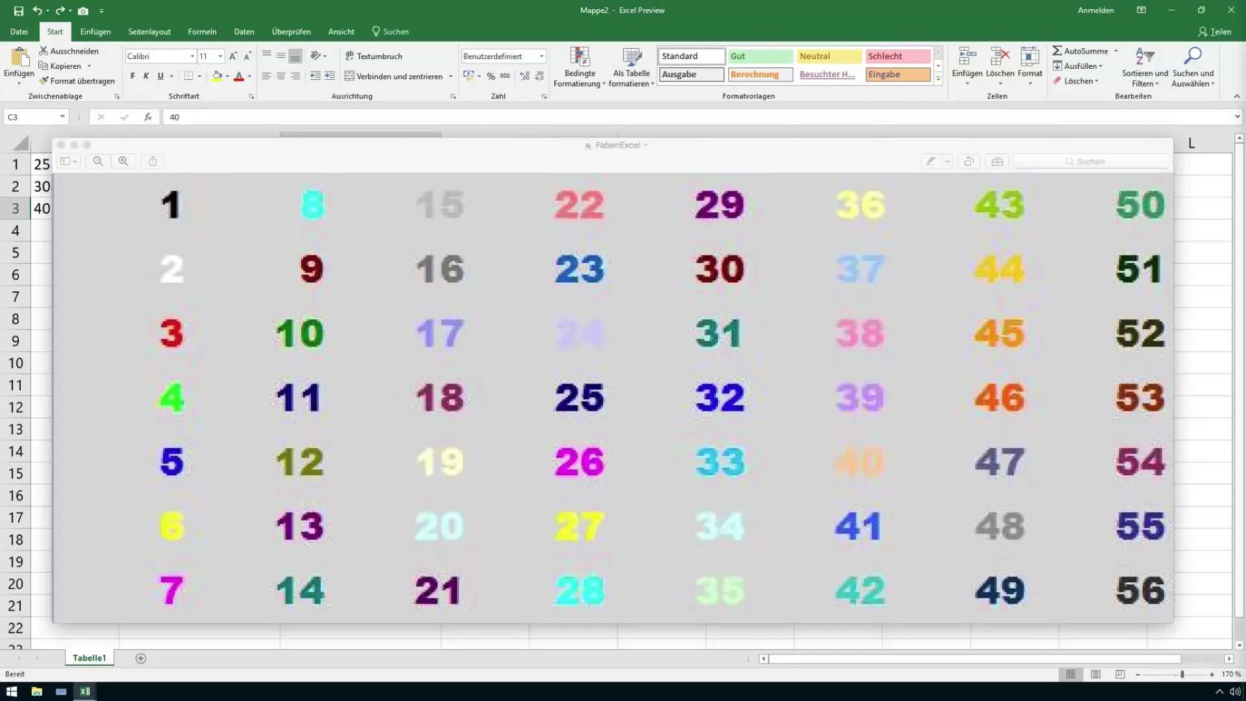Image resolution: width=1246 pixels, height=701 pixels.
Task: Add a decimal place icon
Action: 524,76
